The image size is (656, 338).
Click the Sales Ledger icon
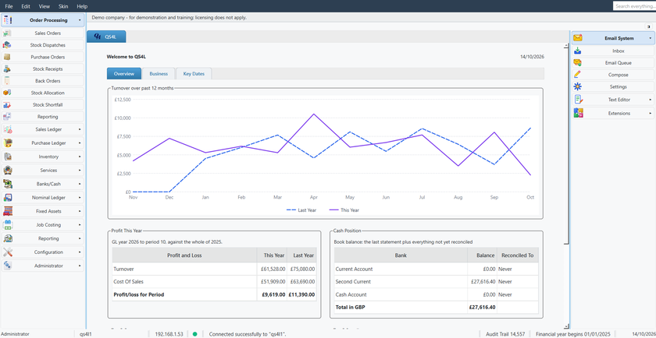8,130
